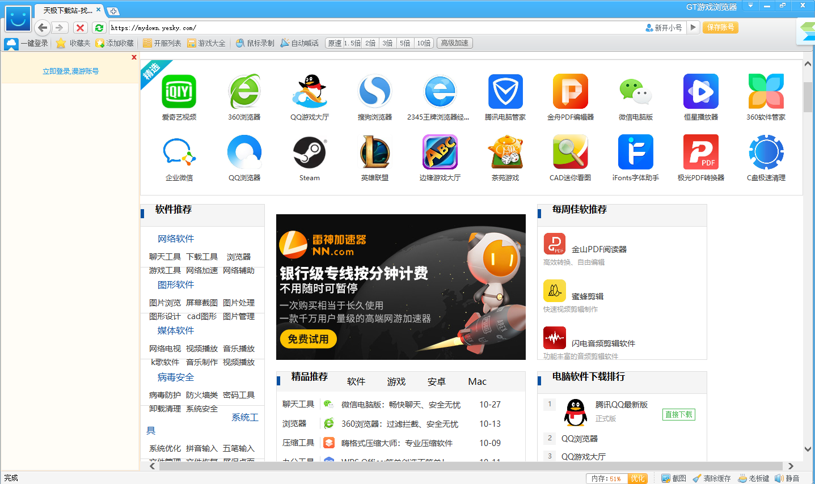Image resolution: width=815 pixels, height=484 pixels.
Task: Click the 保存账号 save account button
Action: tap(720, 27)
